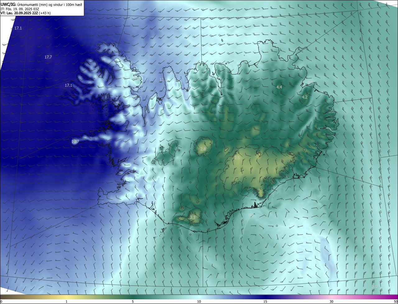The image size is (398, 304).
Task: Click the 4.2 value in northeast Iceland
Action: click(305, 97)
